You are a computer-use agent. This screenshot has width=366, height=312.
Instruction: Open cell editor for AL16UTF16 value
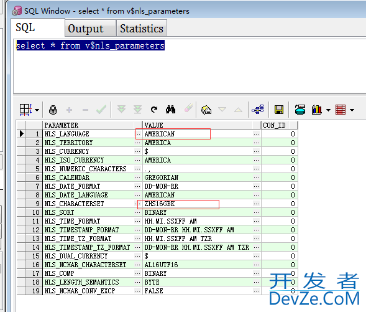tap(256, 265)
